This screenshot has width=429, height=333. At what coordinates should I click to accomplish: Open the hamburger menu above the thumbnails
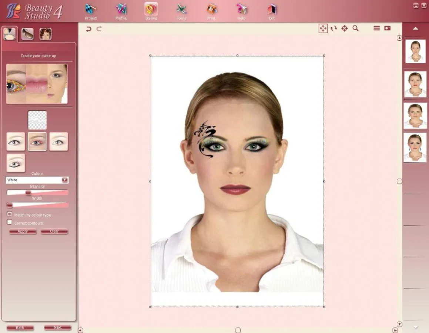click(x=376, y=28)
